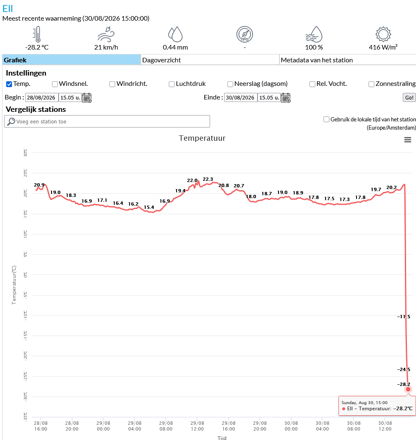The width and height of the screenshot is (416, 440).
Task: Switch to the Dagoverzicht tab
Action: pyautogui.click(x=210, y=60)
